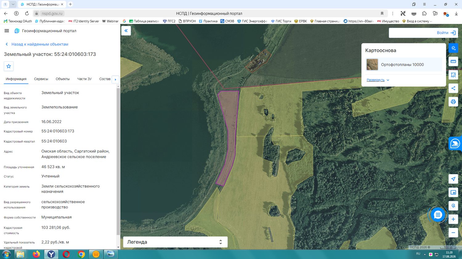Screen dimensions: 462x259
Task: Zoom out on the map
Action: (x=453, y=233)
